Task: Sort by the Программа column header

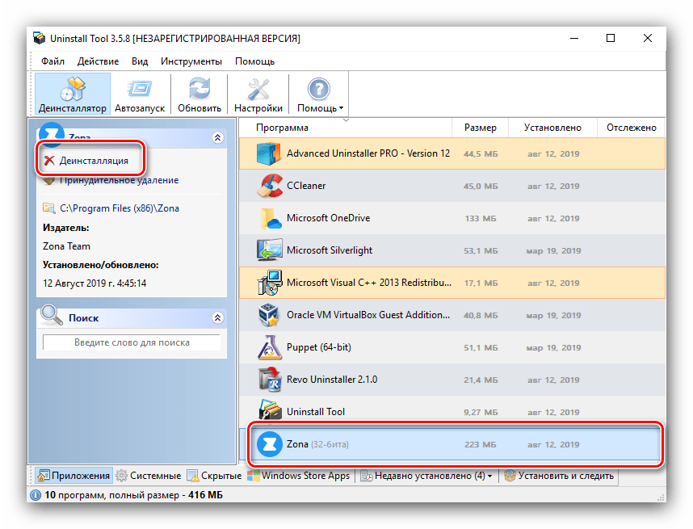Action: (346, 128)
